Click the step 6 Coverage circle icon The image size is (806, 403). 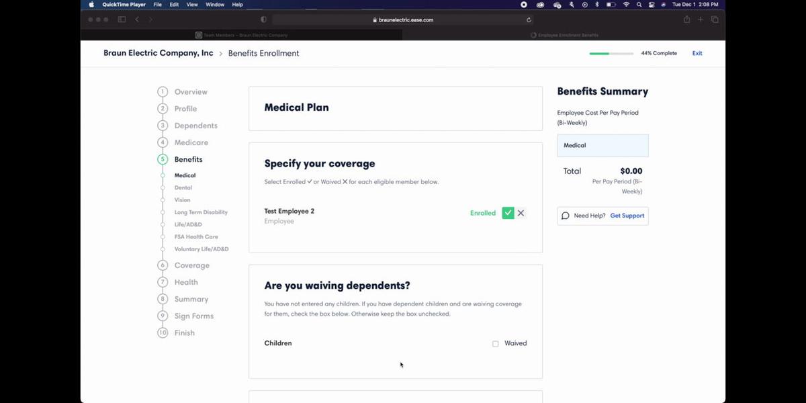coord(163,265)
